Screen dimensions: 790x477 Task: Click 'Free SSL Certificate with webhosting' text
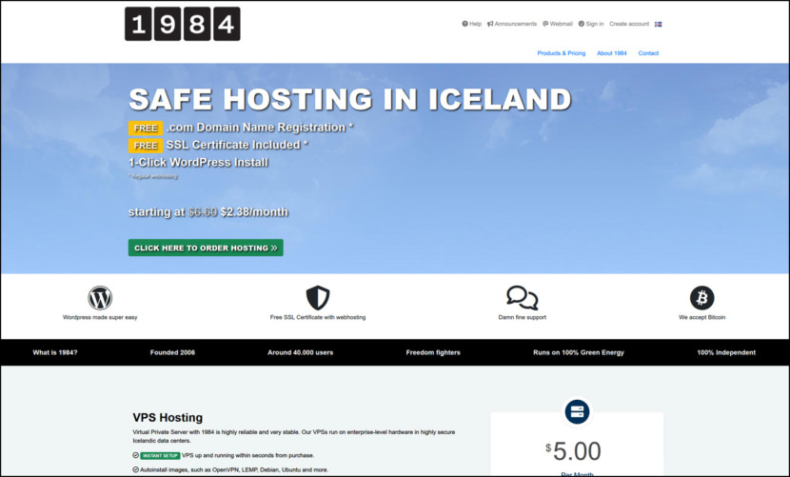click(x=318, y=317)
